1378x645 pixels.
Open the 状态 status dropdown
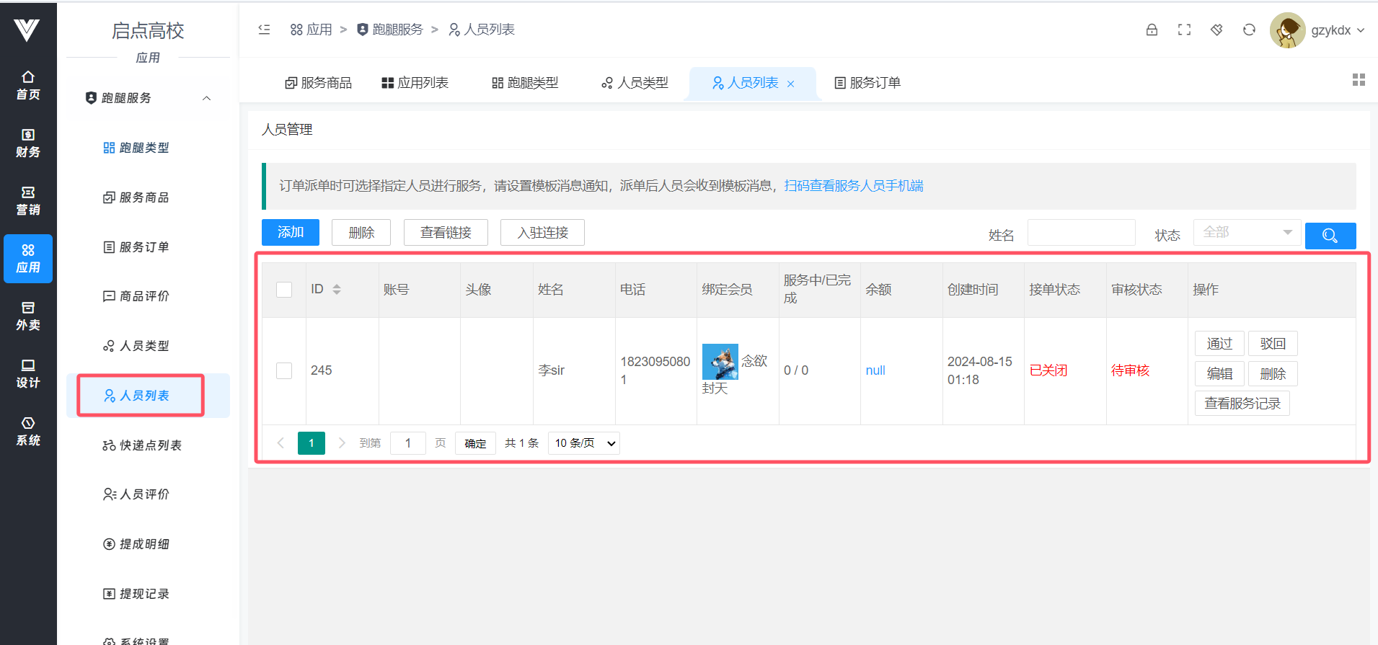coord(1246,232)
